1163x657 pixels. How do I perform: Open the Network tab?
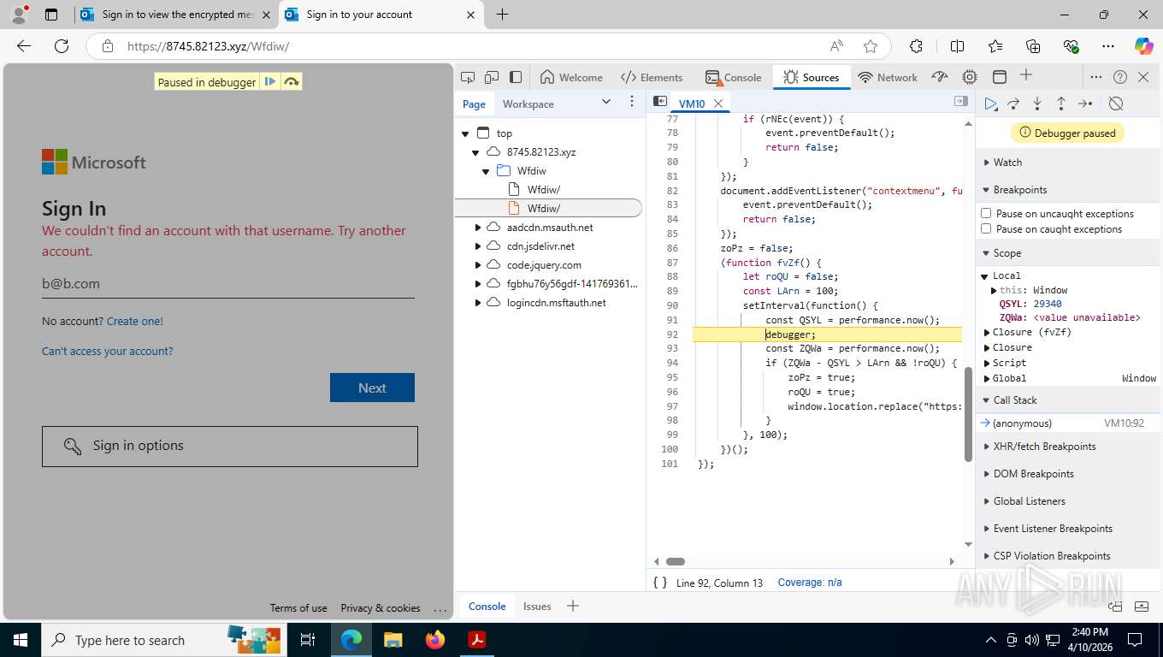tap(888, 77)
